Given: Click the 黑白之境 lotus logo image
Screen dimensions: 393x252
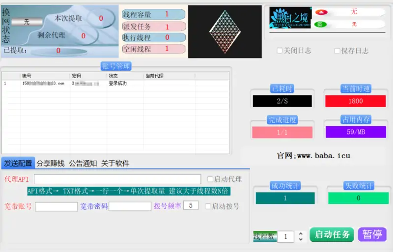Looking at the screenshot, I should [x=290, y=18].
